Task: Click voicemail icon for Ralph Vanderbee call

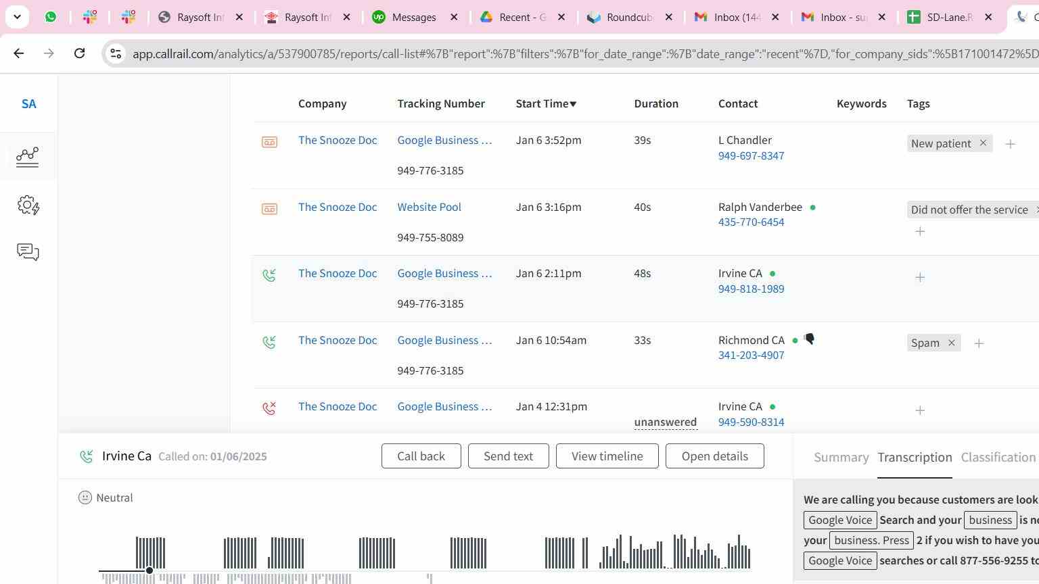Action: click(269, 209)
